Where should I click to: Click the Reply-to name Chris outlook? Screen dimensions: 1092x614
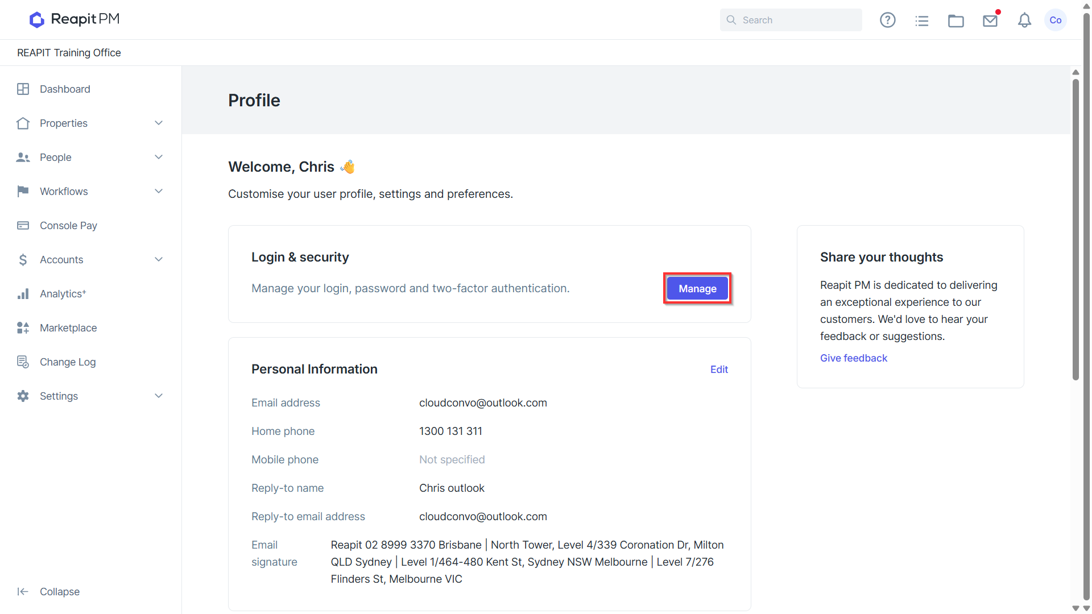452,488
